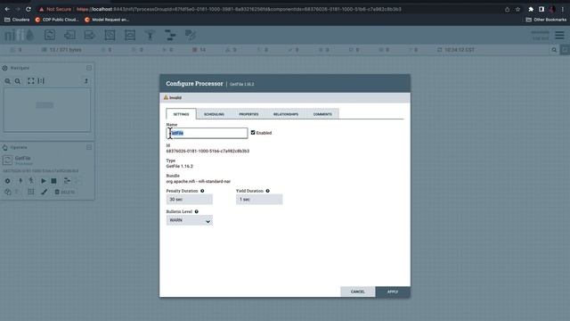This screenshot has width=570, height=321.
Task: Show Bulletin Level help tooltip icon
Action: [196, 211]
